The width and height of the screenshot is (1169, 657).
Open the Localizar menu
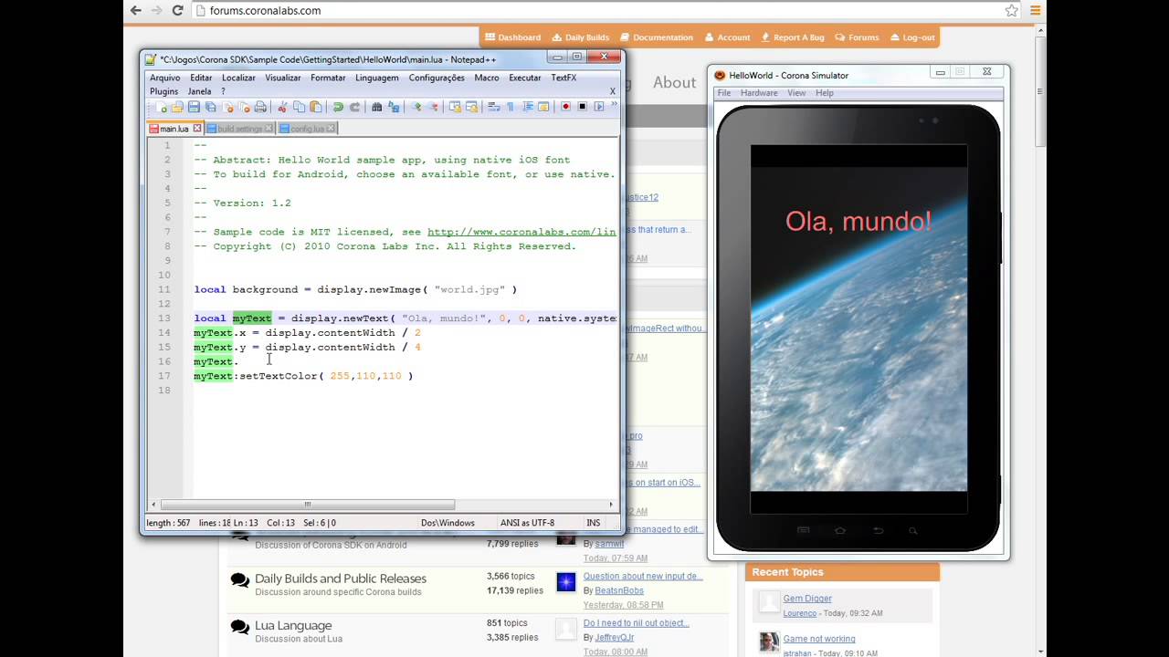pos(238,78)
